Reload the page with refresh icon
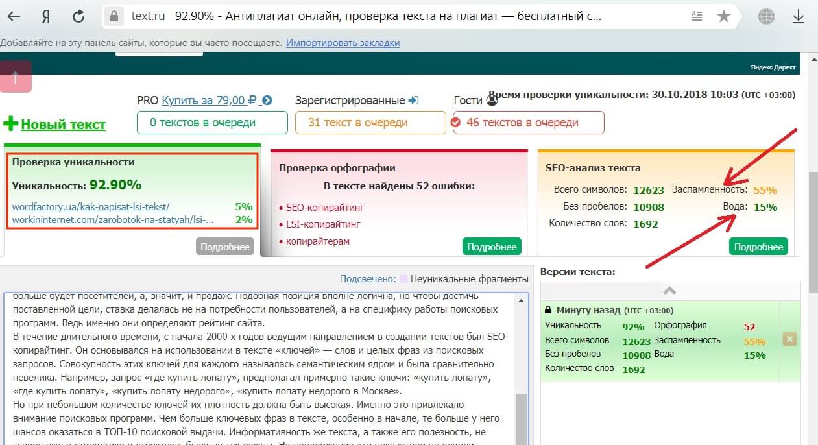Screen dimensions: 818x445 pyautogui.click(x=78, y=17)
